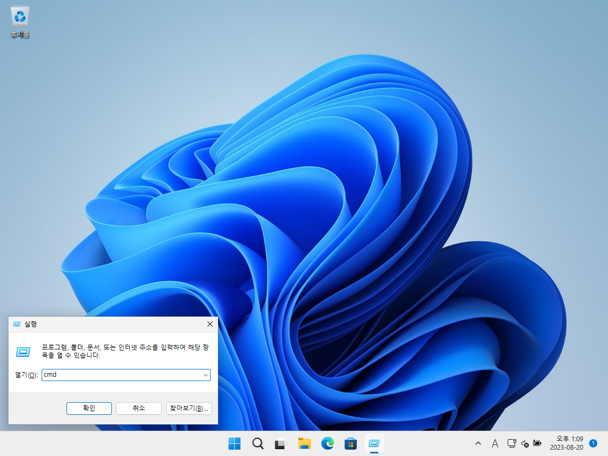Click the 열기(O): label
This screenshot has height=456, width=608.
point(26,375)
